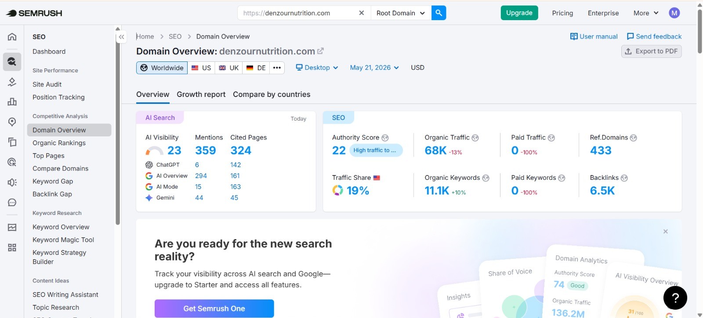This screenshot has width=703, height=318.
Task: Click the AI Visibility gauge icon
Action: (154, 151)
